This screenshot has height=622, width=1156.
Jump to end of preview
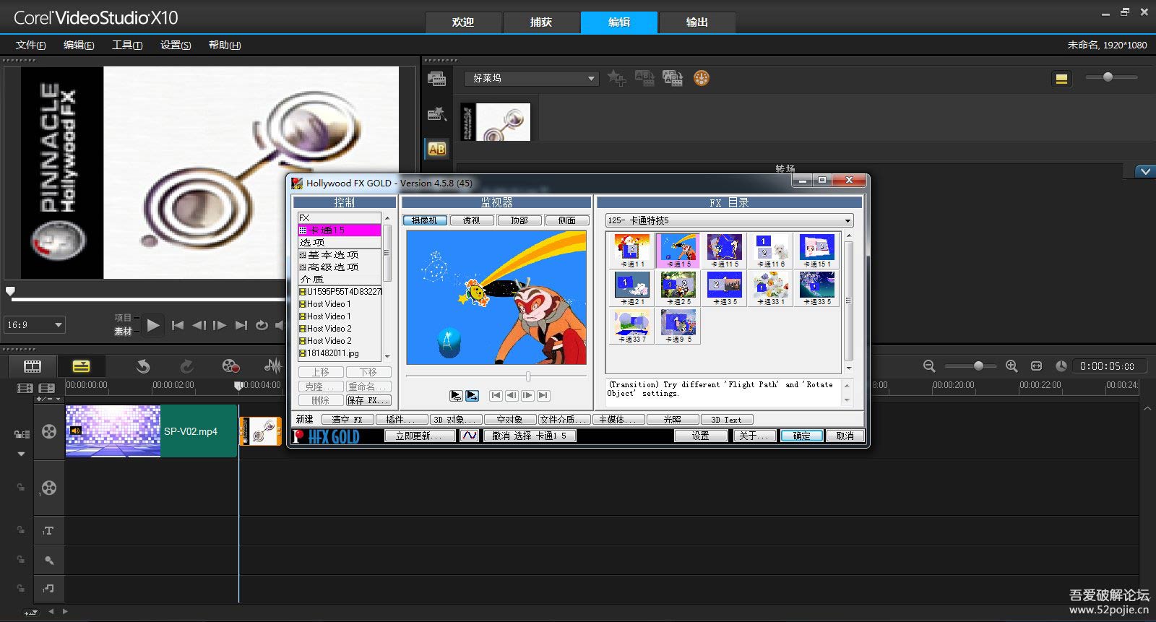(241, 326)
